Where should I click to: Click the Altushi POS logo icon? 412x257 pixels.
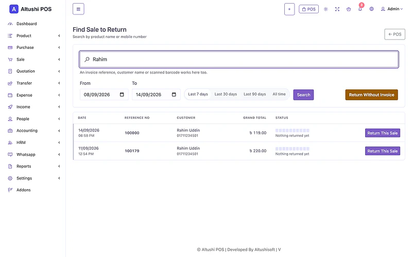coord(14,9)
